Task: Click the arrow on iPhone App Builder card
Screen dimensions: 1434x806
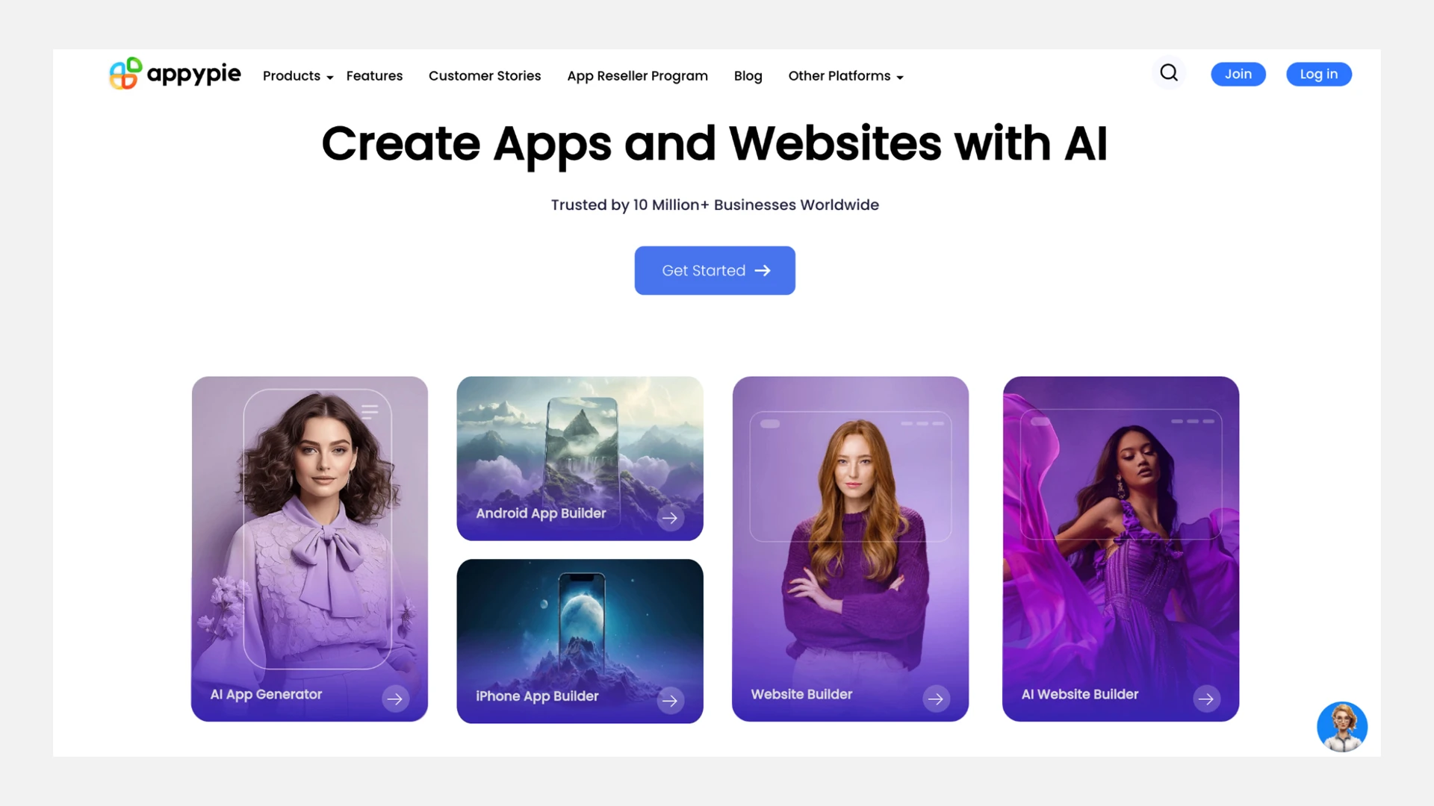Action: [x=671, y=701]
